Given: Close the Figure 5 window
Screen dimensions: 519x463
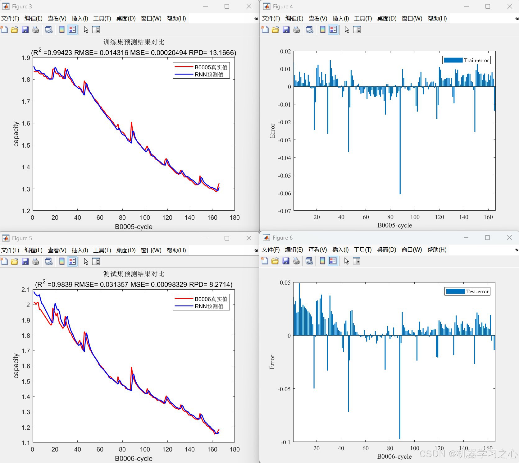Looking at the screenshot, I should tap(249, 238).
